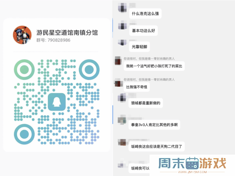Select the chat bubble 光靠轻脚
The image size is (235, 176).
[139, 47]
